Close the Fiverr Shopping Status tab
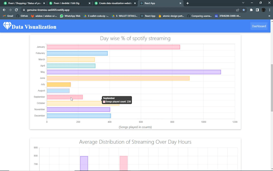This screenshot has width=273, height=171. (44, 3)
